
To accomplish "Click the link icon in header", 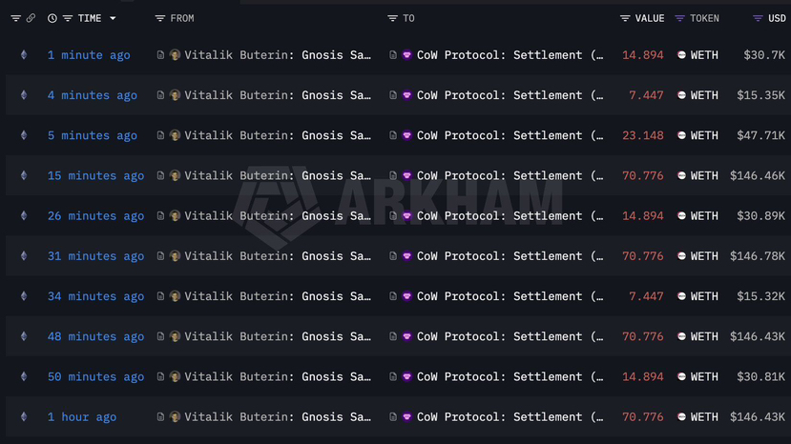I will click(x=31, y=18).
